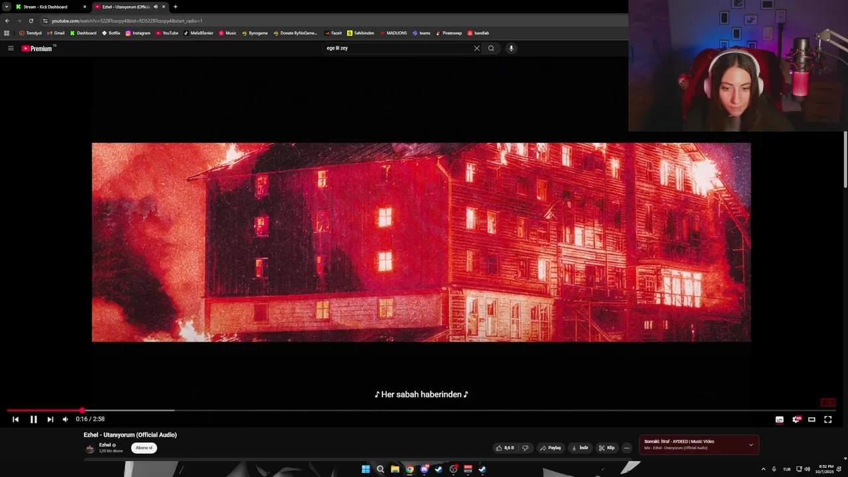Open YouTube guide hamburger menu
848x477 pixels.
(11, 48)
